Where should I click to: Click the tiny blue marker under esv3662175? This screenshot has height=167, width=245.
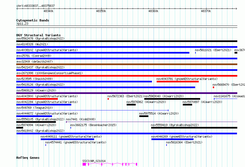(71, 128)
